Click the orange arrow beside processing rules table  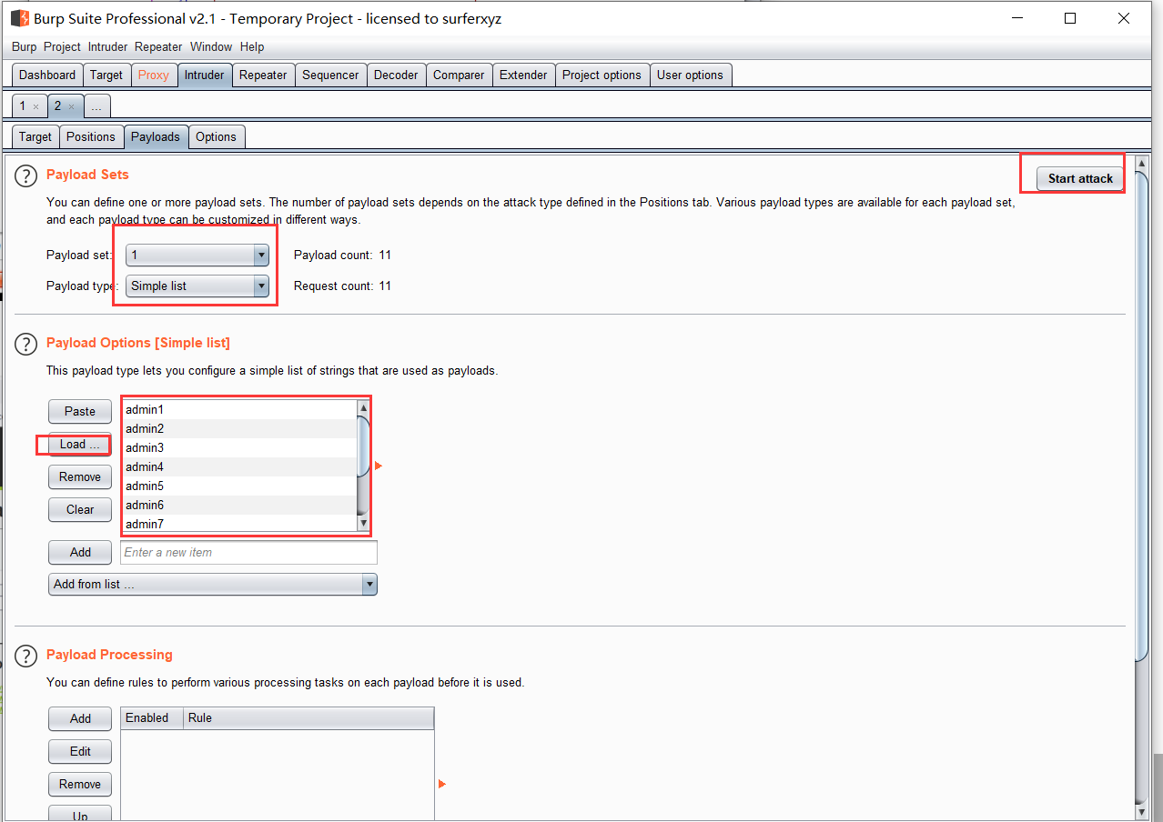click(442, 784)
